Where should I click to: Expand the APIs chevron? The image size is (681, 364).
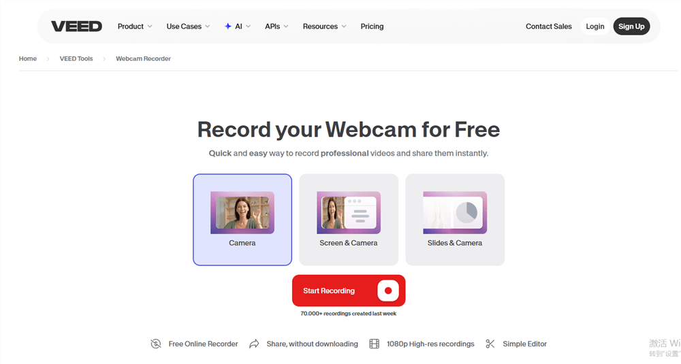[286, 27]
